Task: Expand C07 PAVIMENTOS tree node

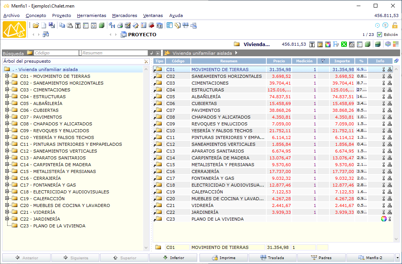Action: (x=7, y=117)
